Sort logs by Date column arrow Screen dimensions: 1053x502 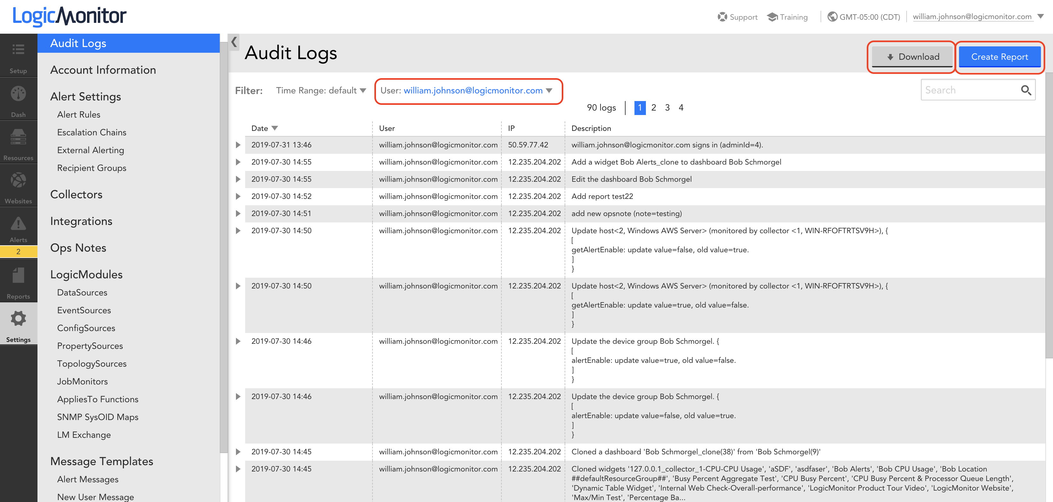click(x=275, y=128)
